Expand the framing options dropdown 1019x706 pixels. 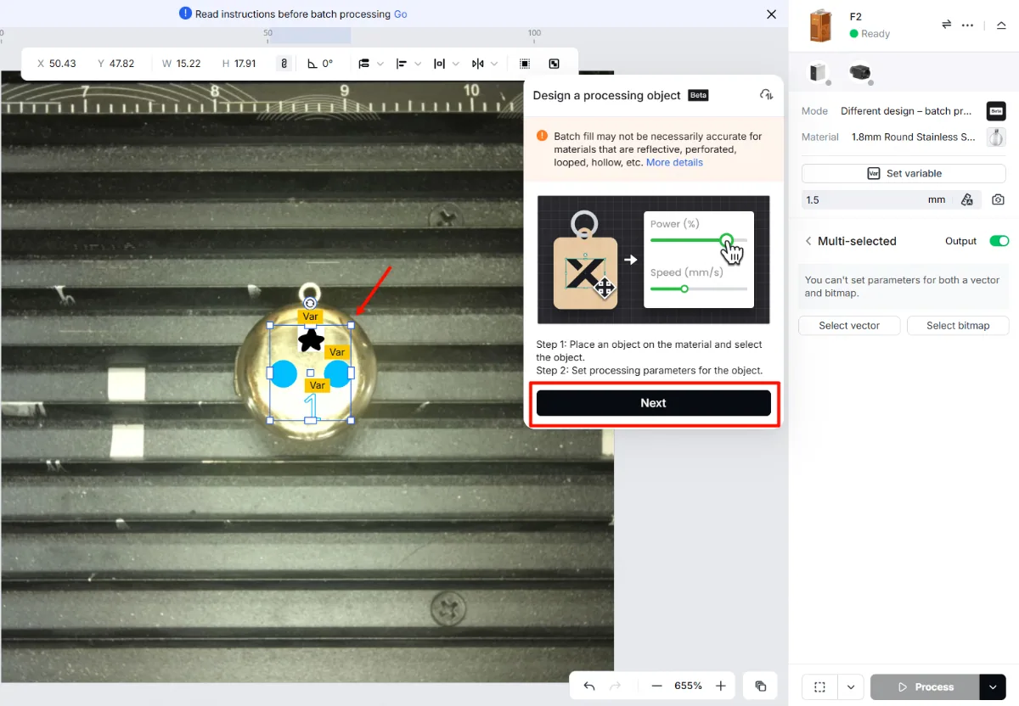[x=851, y=686]
